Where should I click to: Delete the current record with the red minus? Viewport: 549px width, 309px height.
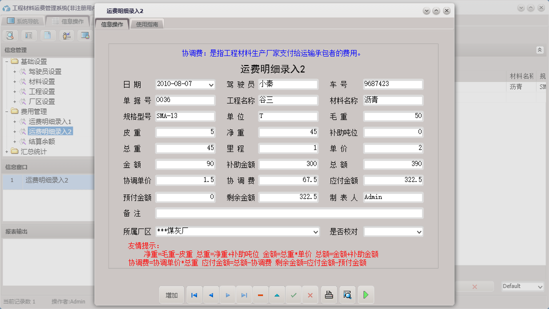260,295
